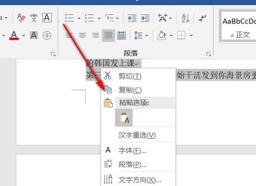The image size is (256, 186).
Task: Click clipboard icon beside 粘贴选项
Action: click(108, 103)
